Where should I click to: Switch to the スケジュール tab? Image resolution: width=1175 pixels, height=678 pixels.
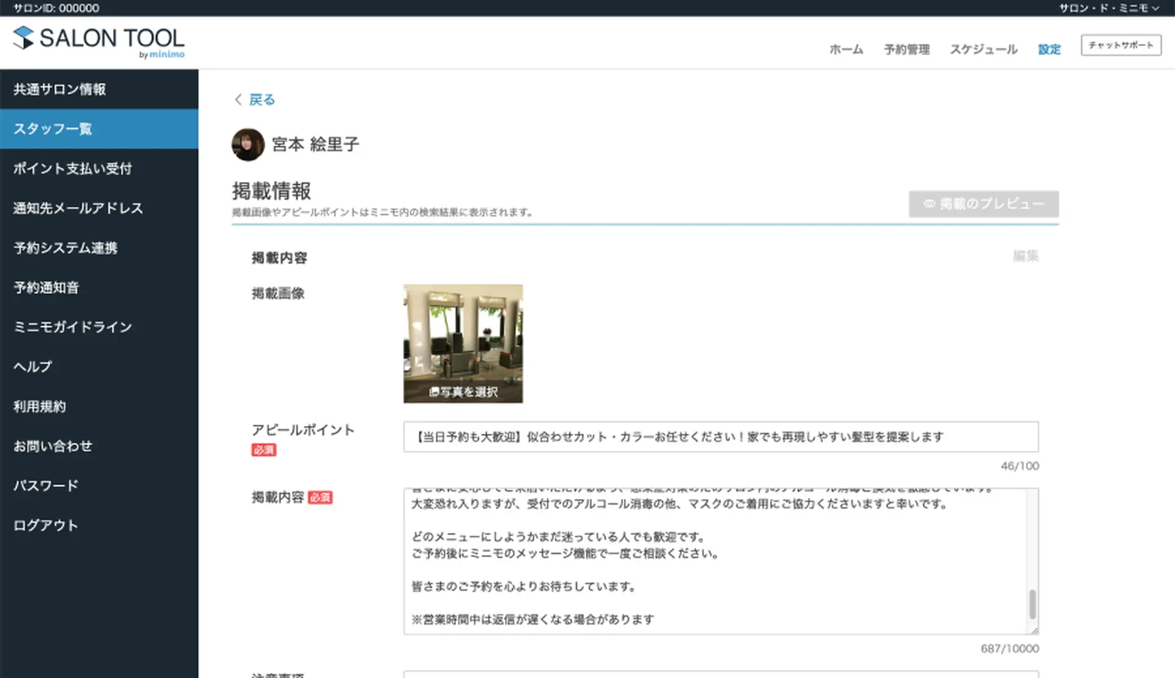[983, 50]
